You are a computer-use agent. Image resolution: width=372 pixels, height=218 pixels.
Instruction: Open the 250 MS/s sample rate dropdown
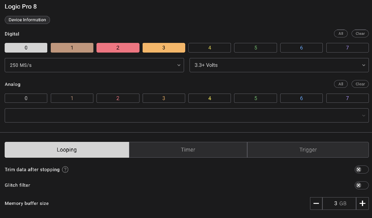pos(95,65)
